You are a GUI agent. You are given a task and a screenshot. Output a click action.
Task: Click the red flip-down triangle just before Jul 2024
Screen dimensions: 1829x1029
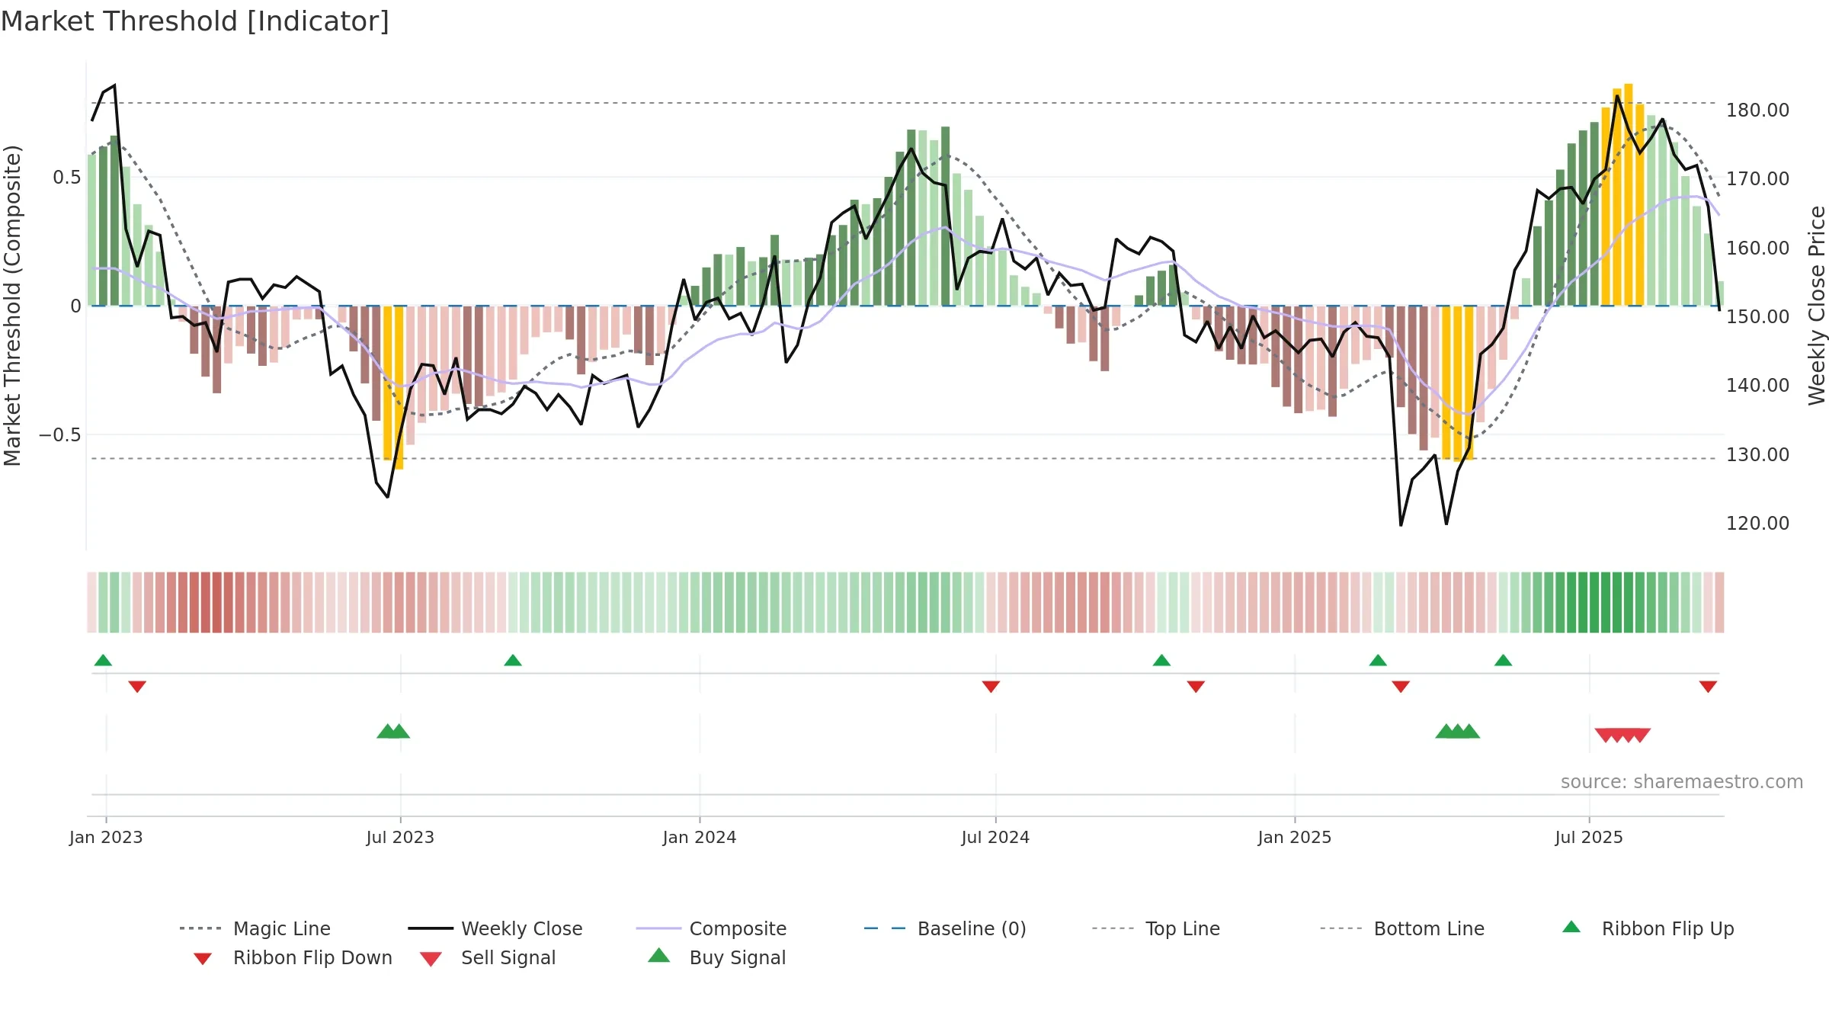point(991,687)
